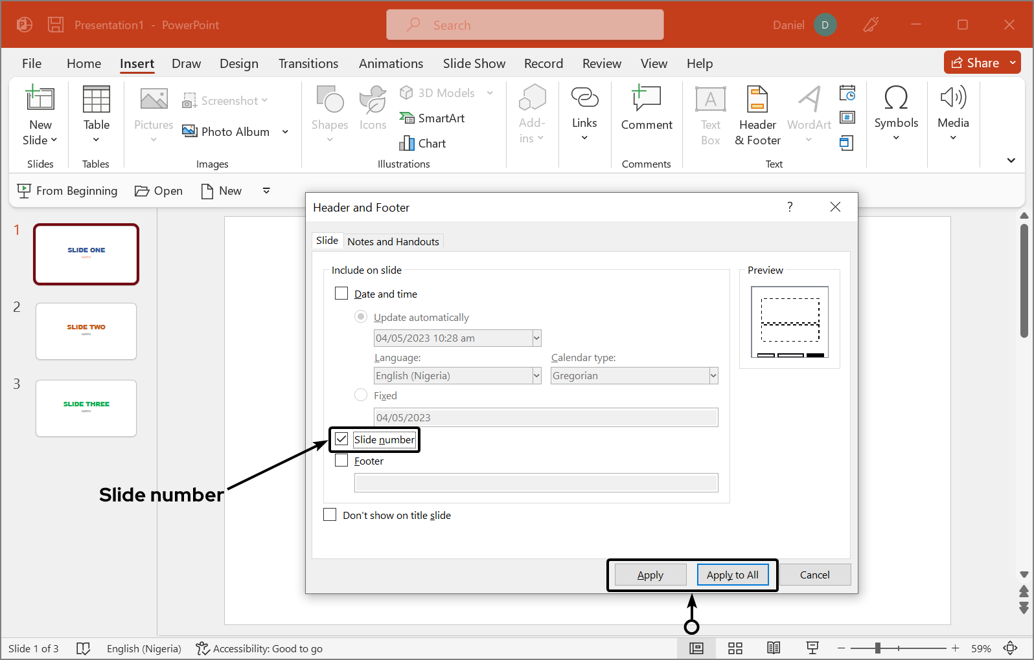Viewport: 1034px width, 660px height.
Task: Switch to Notes and Handouts tab
Action: [393, 241]
